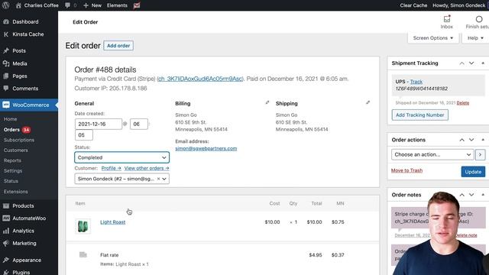The image size is (489, 275).
Task: Open the New menu in admin bar
Action: [x=92, y=5]
